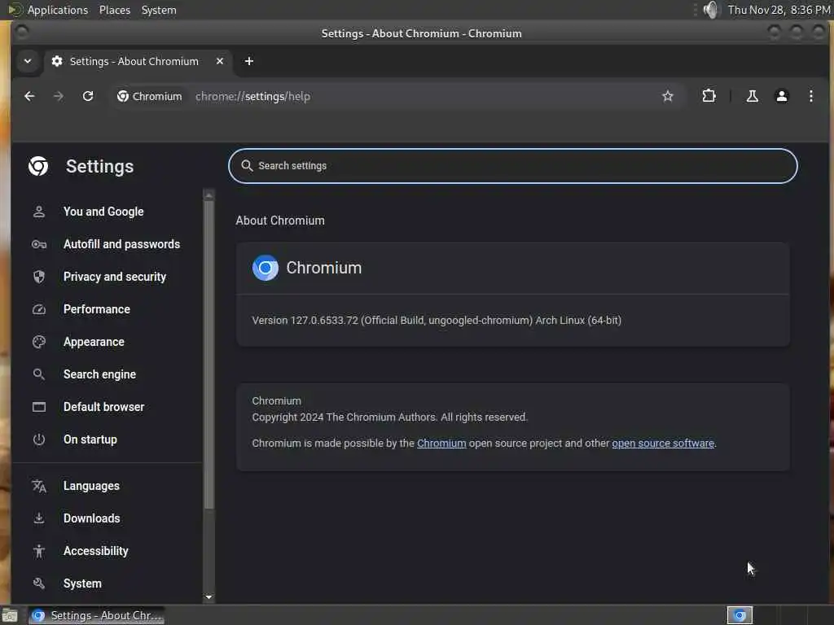Viewport: 834px width, 625px height.
Task: Open the profile avatar menu
Action: click(x=781, y=96)
